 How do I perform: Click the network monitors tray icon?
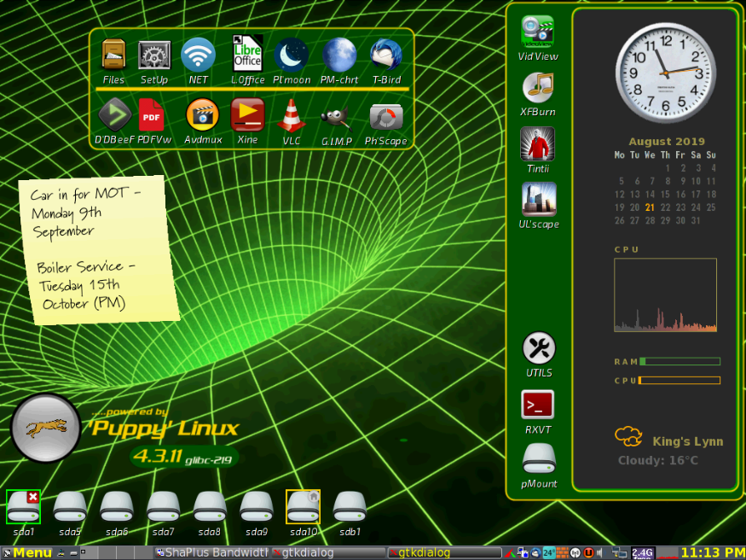coord(620,553)
